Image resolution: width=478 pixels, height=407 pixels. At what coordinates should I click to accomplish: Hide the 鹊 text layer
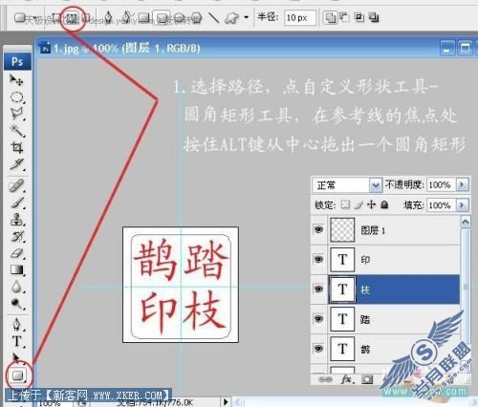pyautogui.click(x=318, y=349)
